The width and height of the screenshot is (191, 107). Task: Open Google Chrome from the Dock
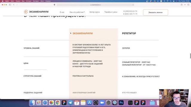[58, 103]
